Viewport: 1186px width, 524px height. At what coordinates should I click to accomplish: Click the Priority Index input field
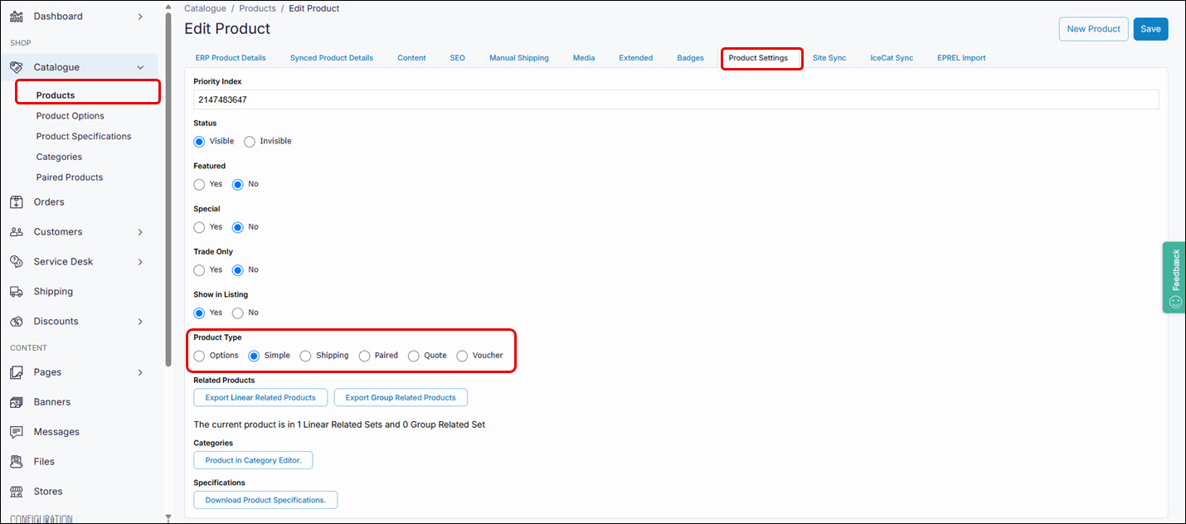click(x=675, y=99)
